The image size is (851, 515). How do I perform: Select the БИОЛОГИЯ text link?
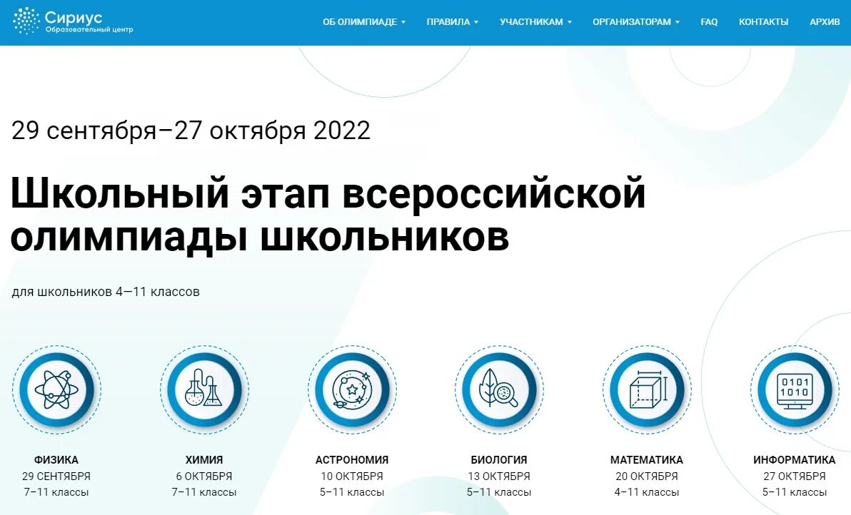499,460
